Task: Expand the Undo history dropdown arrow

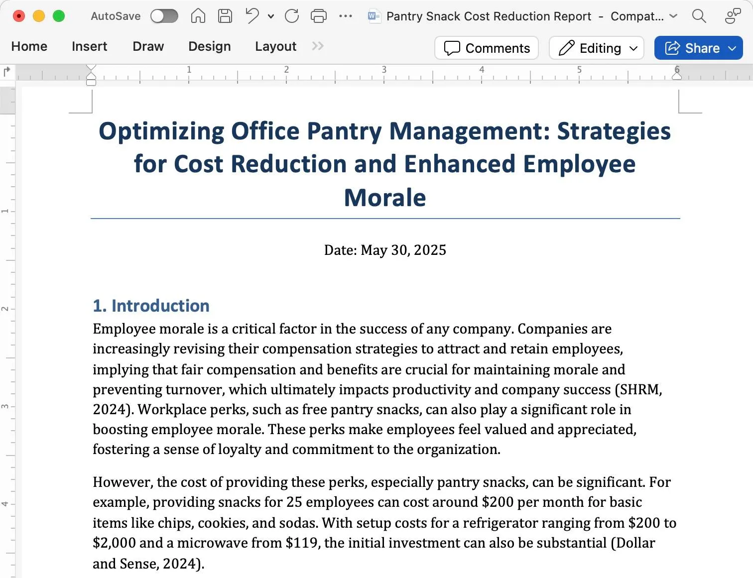Action: (270, 16)
